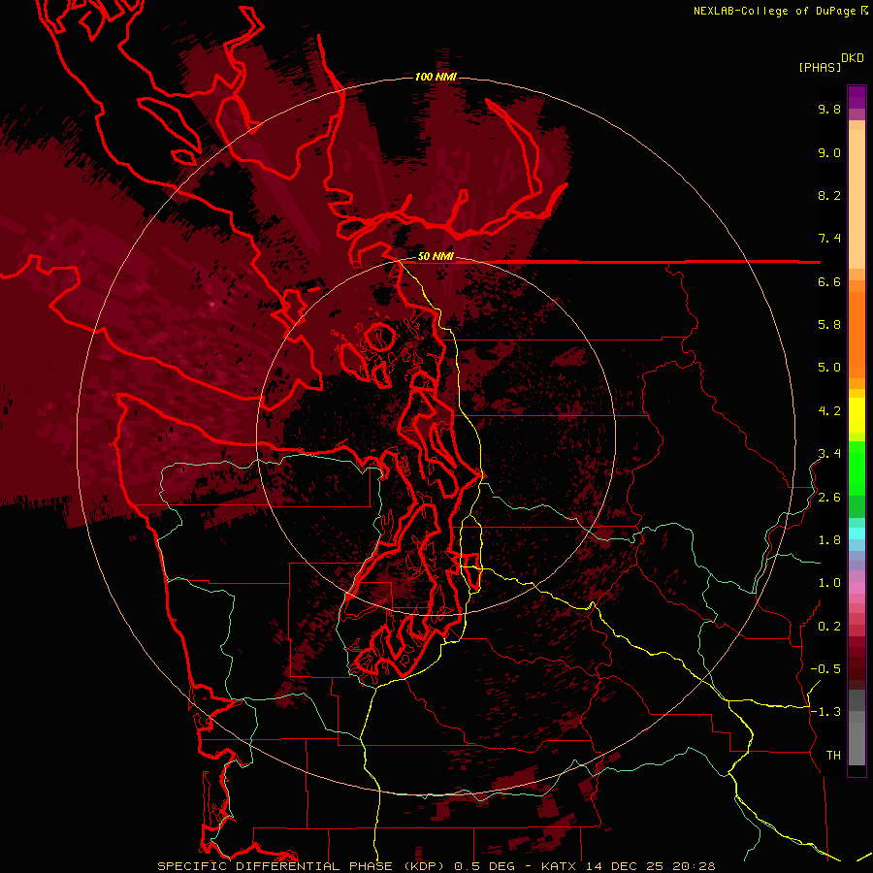Click the 2.6 scale value

(x=829, y=498)
